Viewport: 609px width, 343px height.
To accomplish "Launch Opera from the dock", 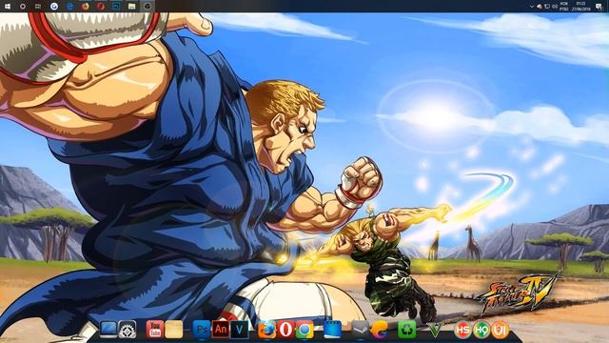I will click(285, 330).
